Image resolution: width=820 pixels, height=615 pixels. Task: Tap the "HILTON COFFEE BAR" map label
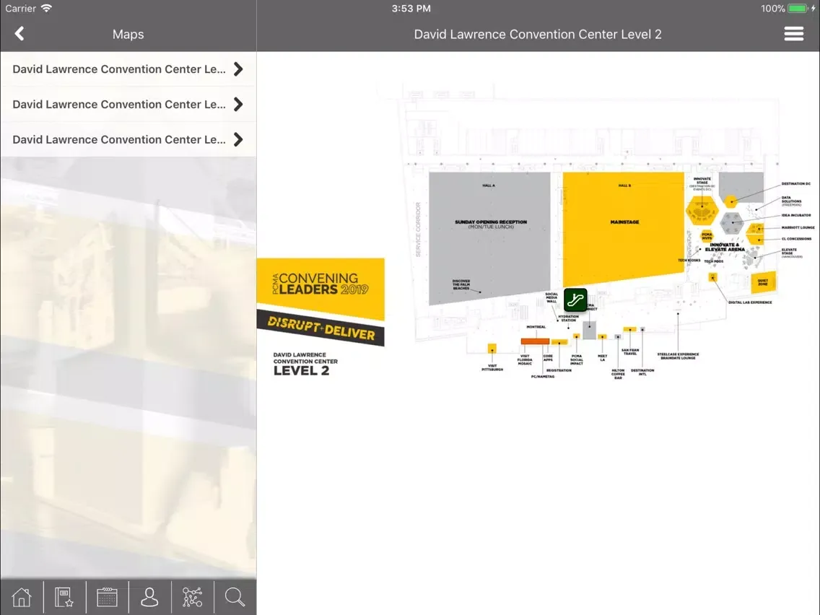click(x=618, y=374)
